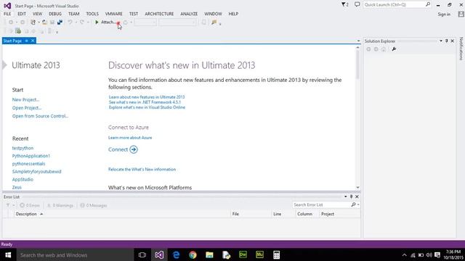Open Calculator from the taskbar

pyautogui.click(x=276, y=254)
